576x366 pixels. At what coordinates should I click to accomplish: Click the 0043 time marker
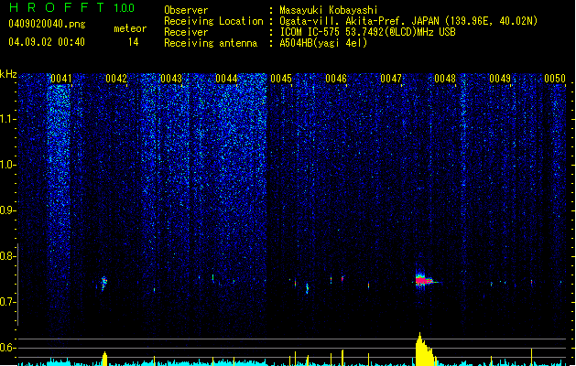[x=171, y=79]
